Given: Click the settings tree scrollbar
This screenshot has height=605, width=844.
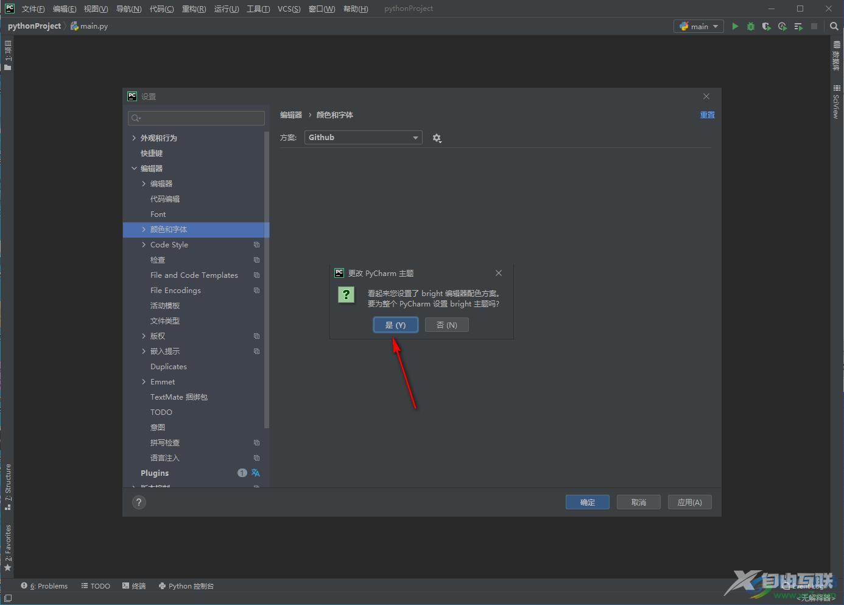Looking at the screenshot, I should coord(267,279).
